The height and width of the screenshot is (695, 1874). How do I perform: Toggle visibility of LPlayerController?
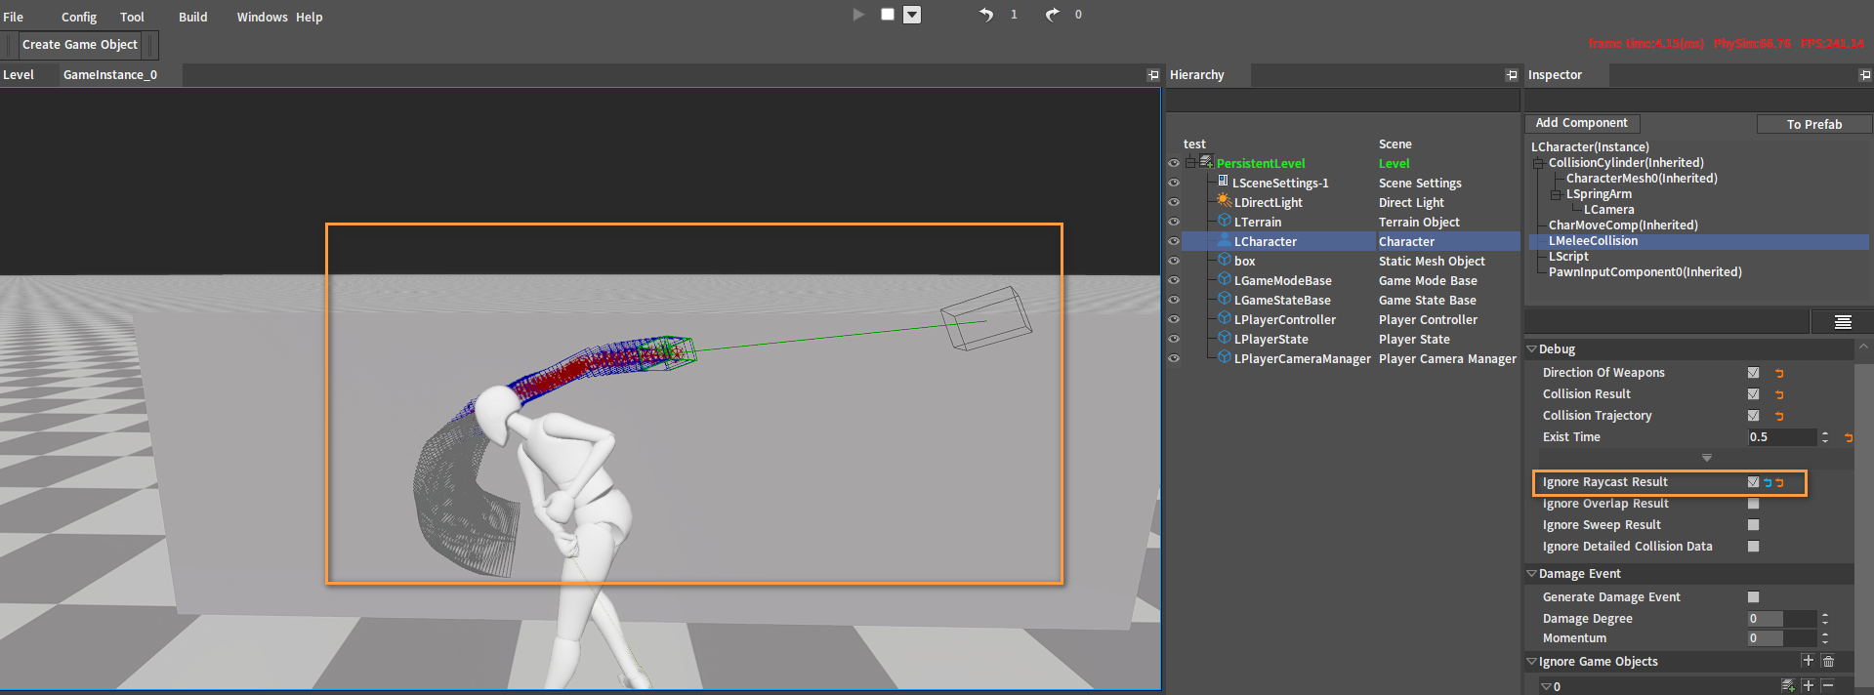(1174, 320)
